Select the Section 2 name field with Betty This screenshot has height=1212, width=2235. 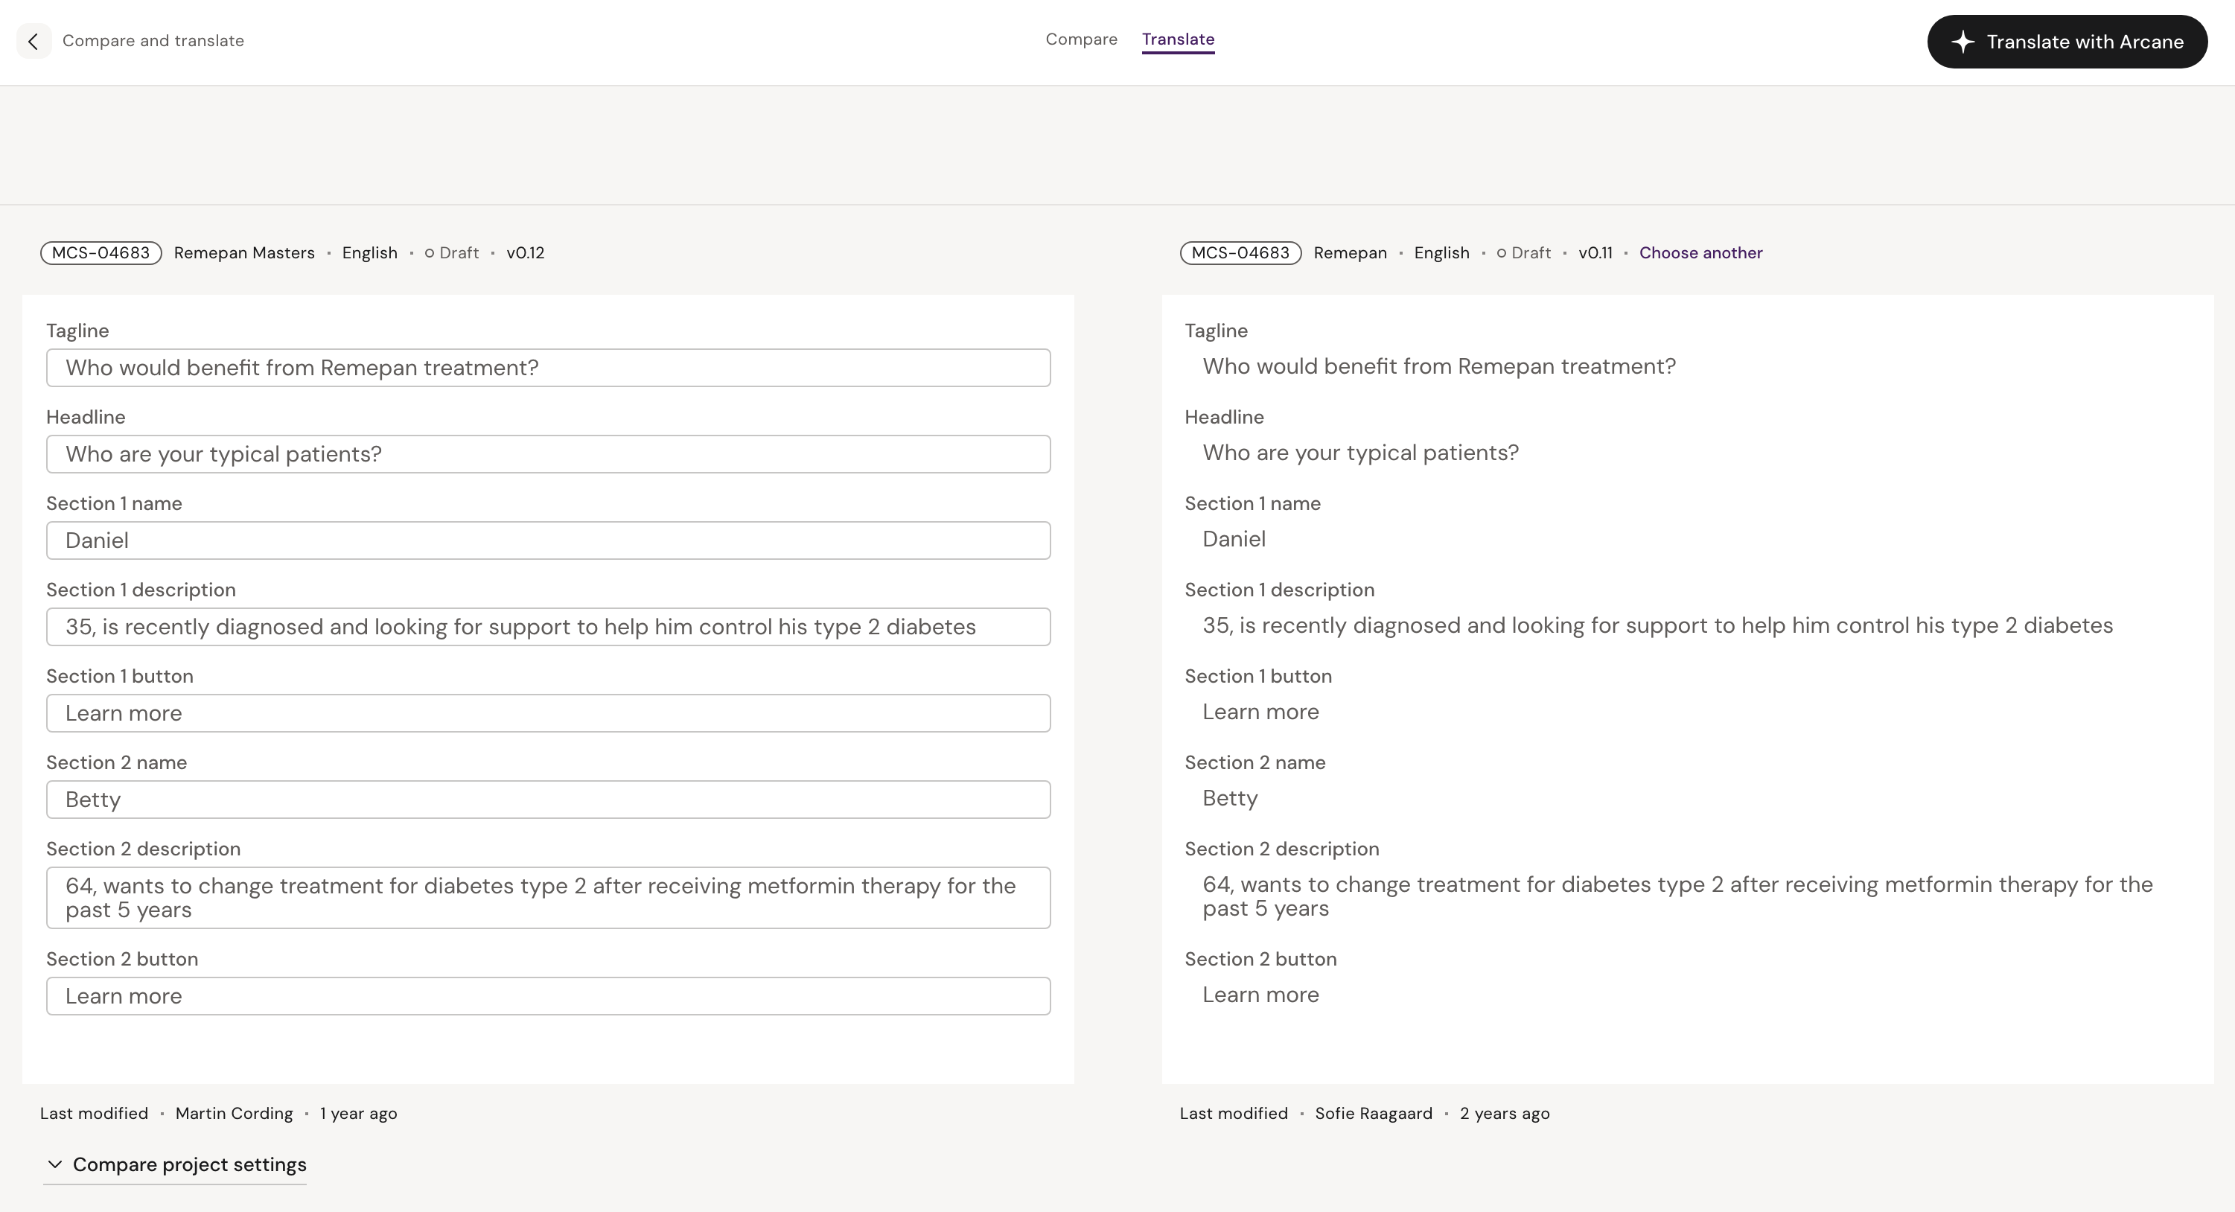tap(549, 800)
